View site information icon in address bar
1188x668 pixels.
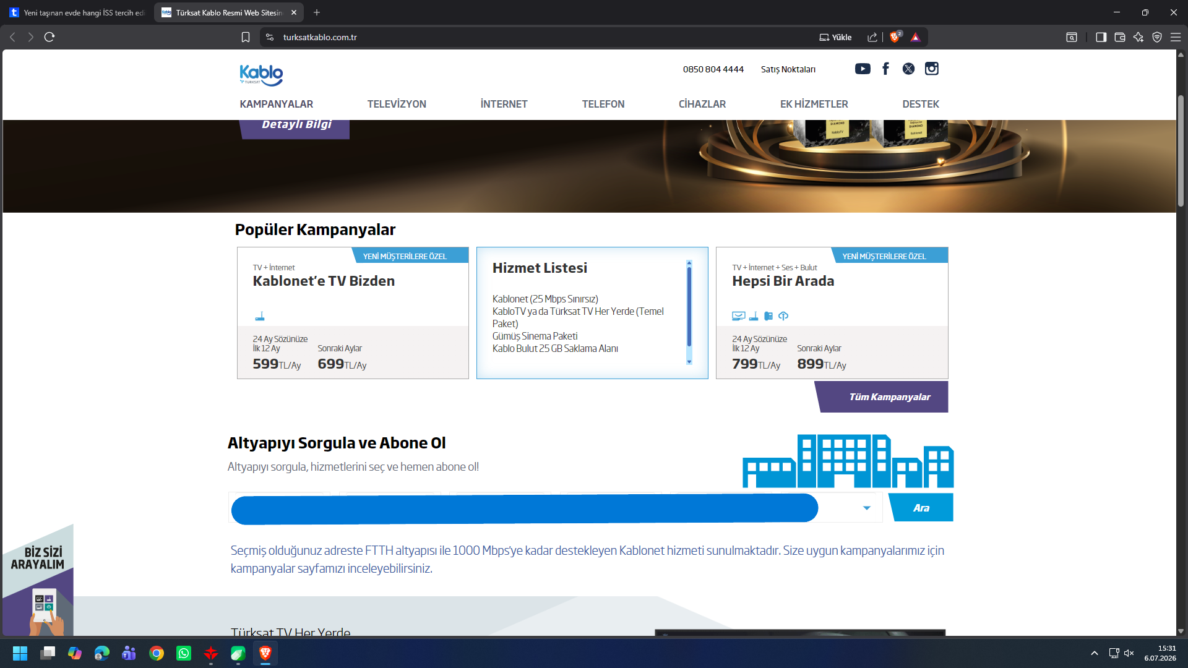[270, 37]
